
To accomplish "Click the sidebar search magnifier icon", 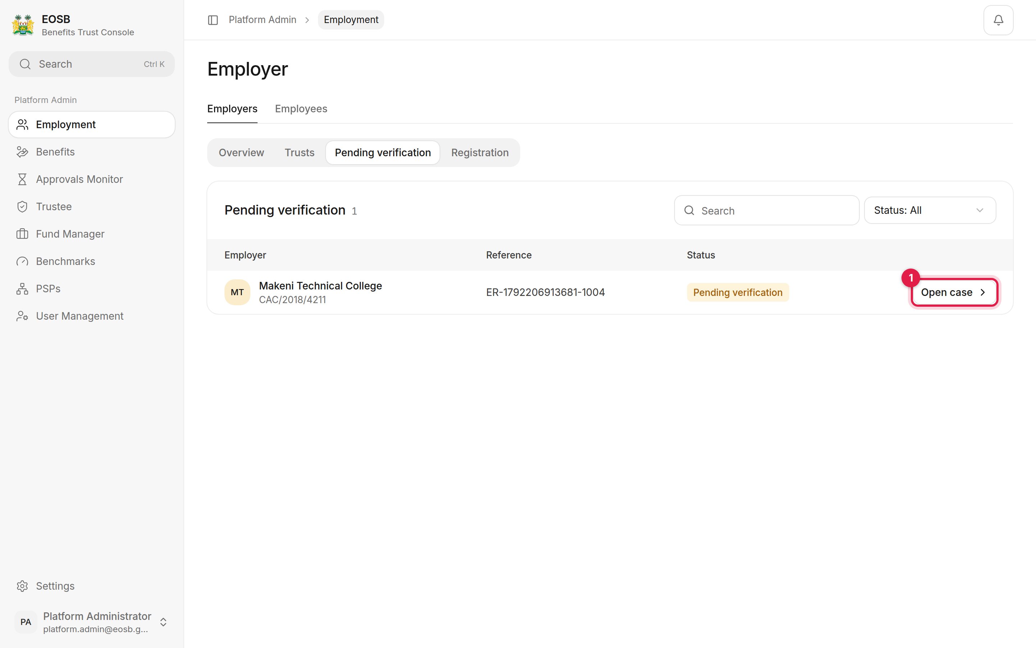I will [25, 64].
